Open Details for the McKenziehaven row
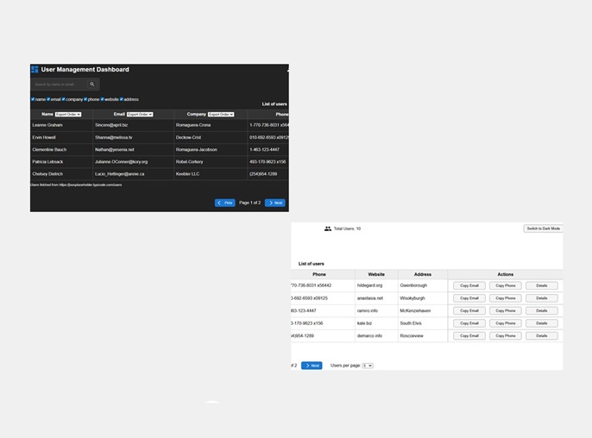Image resolution: width=592 pixels, height=438 pixels. coord(541,310)
